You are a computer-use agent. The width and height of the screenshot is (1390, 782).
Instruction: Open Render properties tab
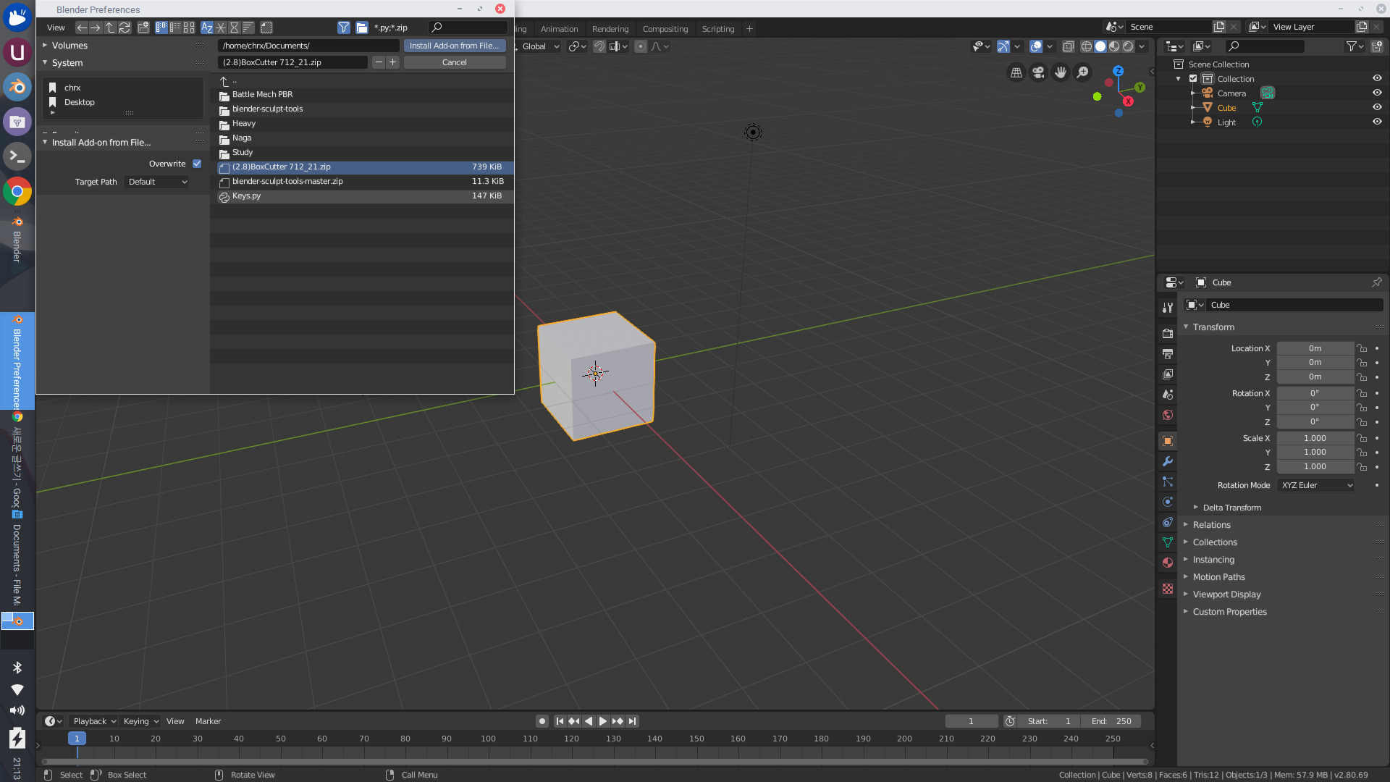point(1168,334)
